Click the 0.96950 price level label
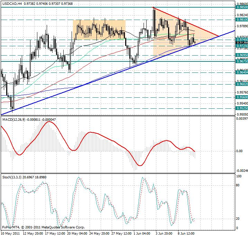This screenshot has width=248, height=236. [x=241, y=55]
